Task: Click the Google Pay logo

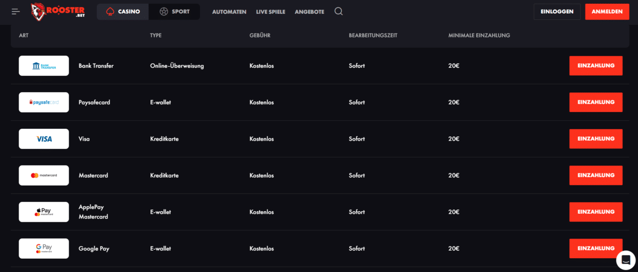Action: coord(44,248)
